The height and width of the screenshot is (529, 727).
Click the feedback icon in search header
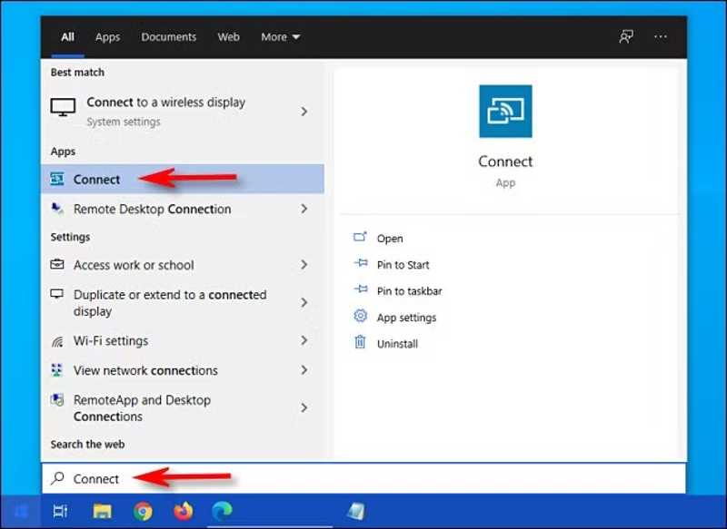pyautogui.click(x=626, y=37)
